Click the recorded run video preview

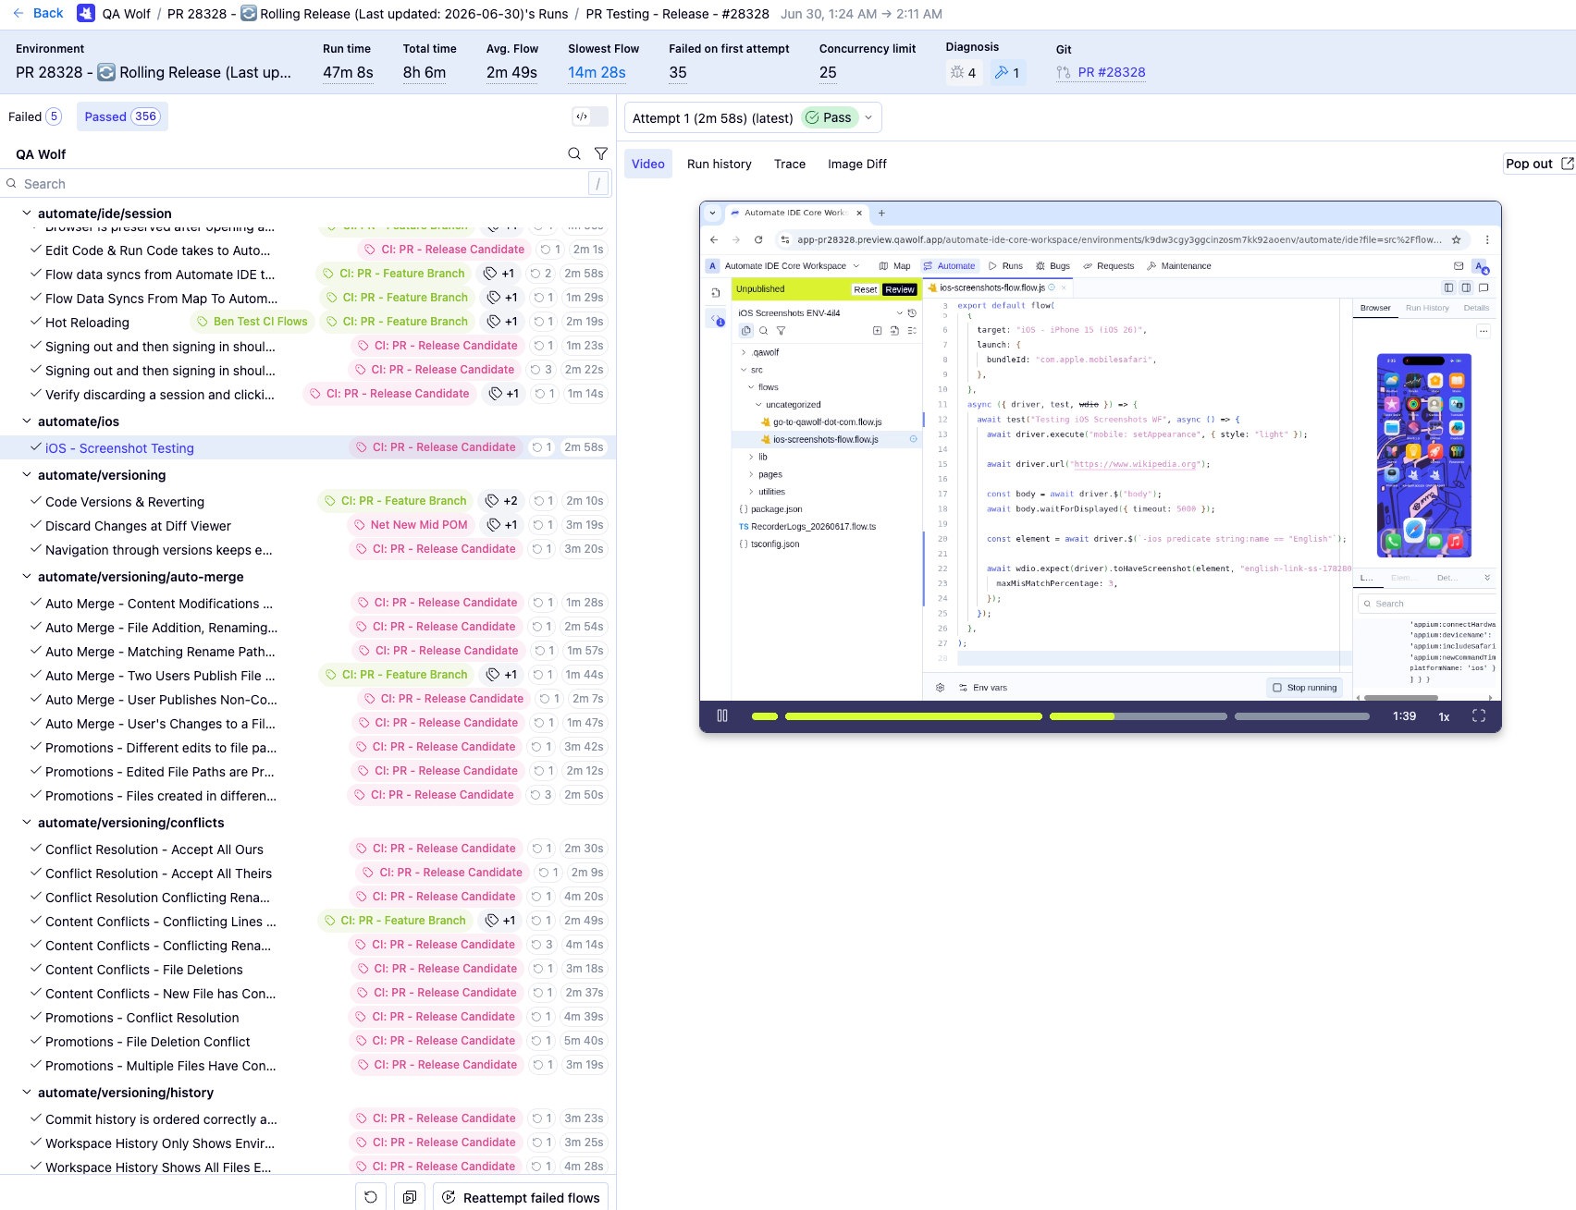point(1100,450)
